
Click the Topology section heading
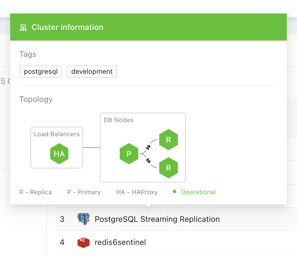coord(36,99)
